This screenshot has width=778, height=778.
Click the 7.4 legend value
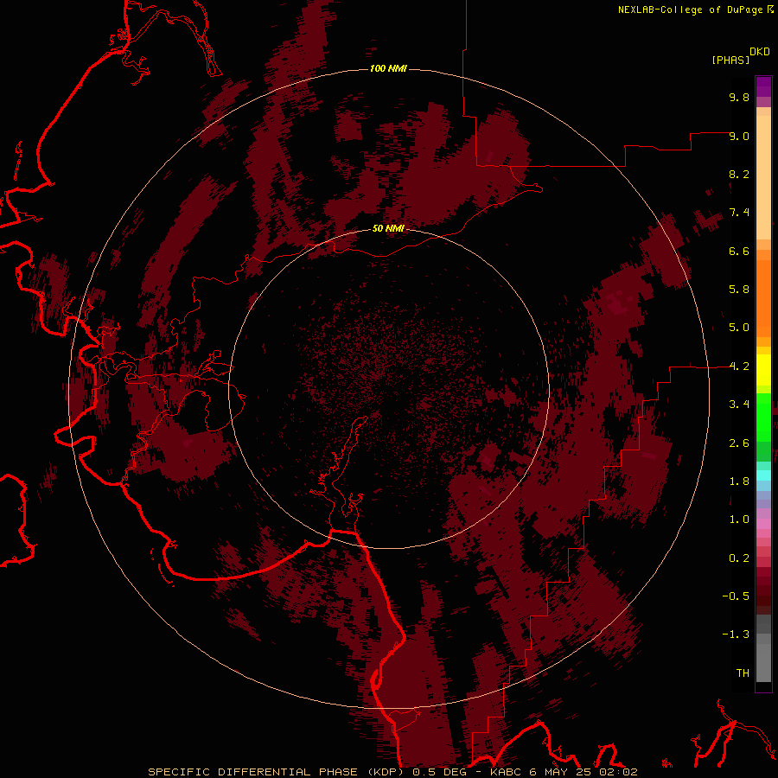(x=739, y=213)
